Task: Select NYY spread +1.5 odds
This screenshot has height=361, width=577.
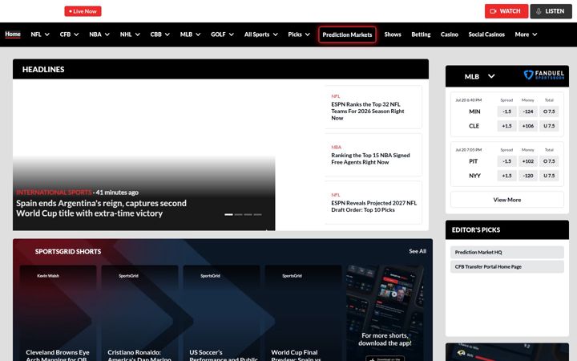Action: [506, 176]
